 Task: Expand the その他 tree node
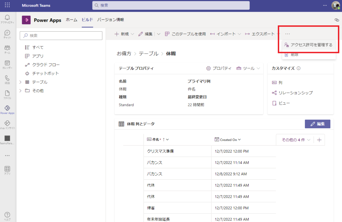(20, 91)
